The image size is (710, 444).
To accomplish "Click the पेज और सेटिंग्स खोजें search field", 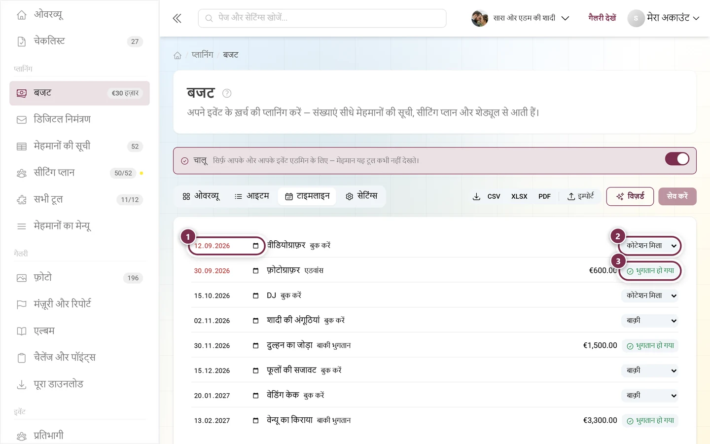I will [x=322, y=18].
